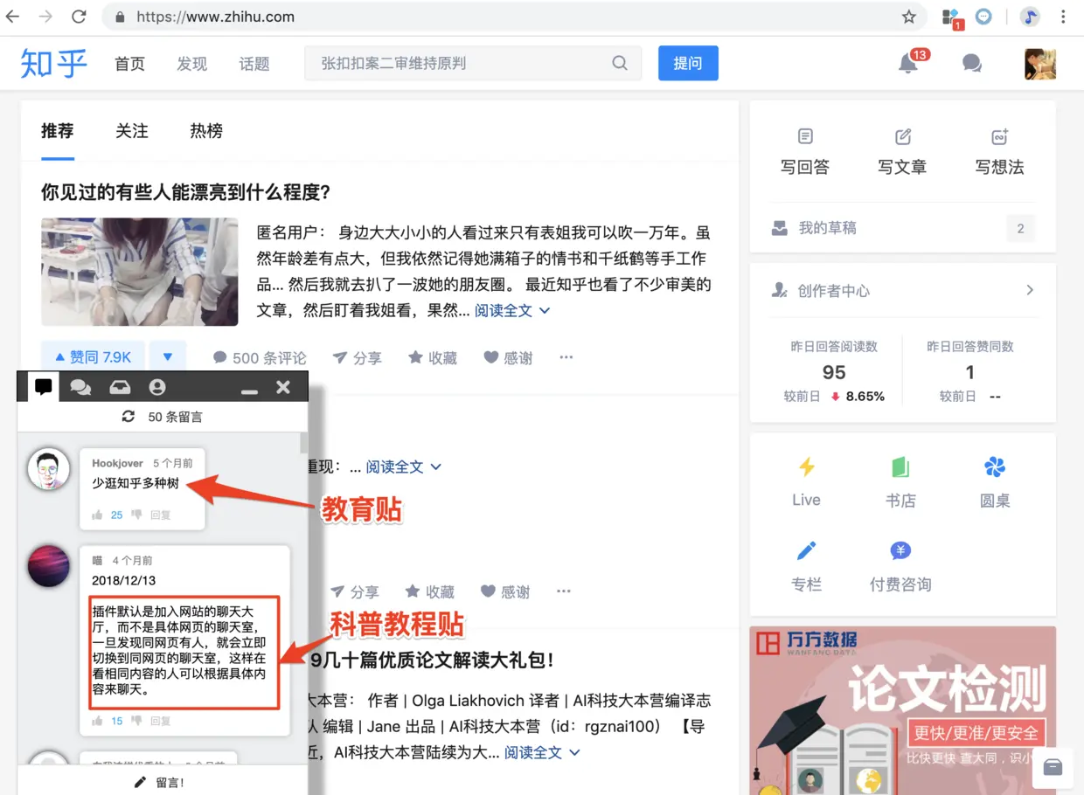Image resolution: width=1084 pixels, height=795 pixels.
Task: Click the search magnifier icon
Action: [620, 63]
